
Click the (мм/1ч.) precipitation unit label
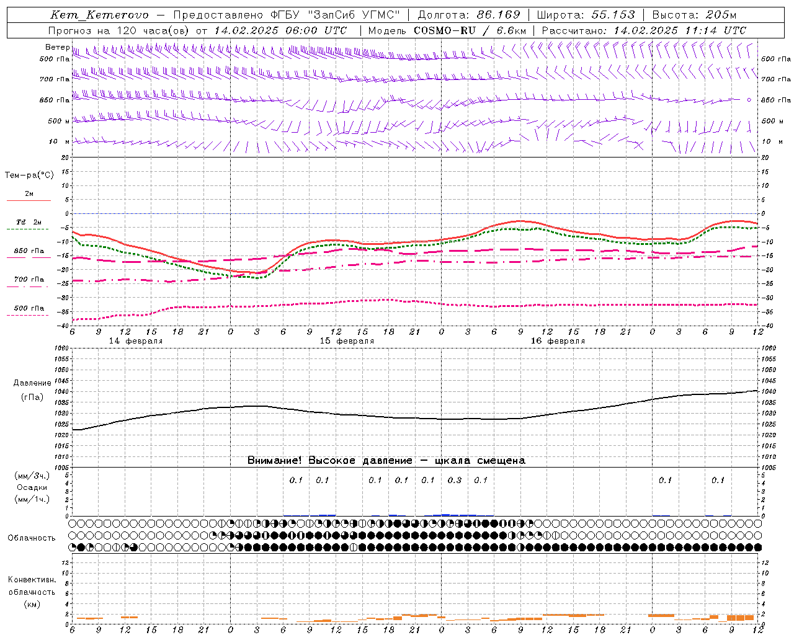pos(32,499)
